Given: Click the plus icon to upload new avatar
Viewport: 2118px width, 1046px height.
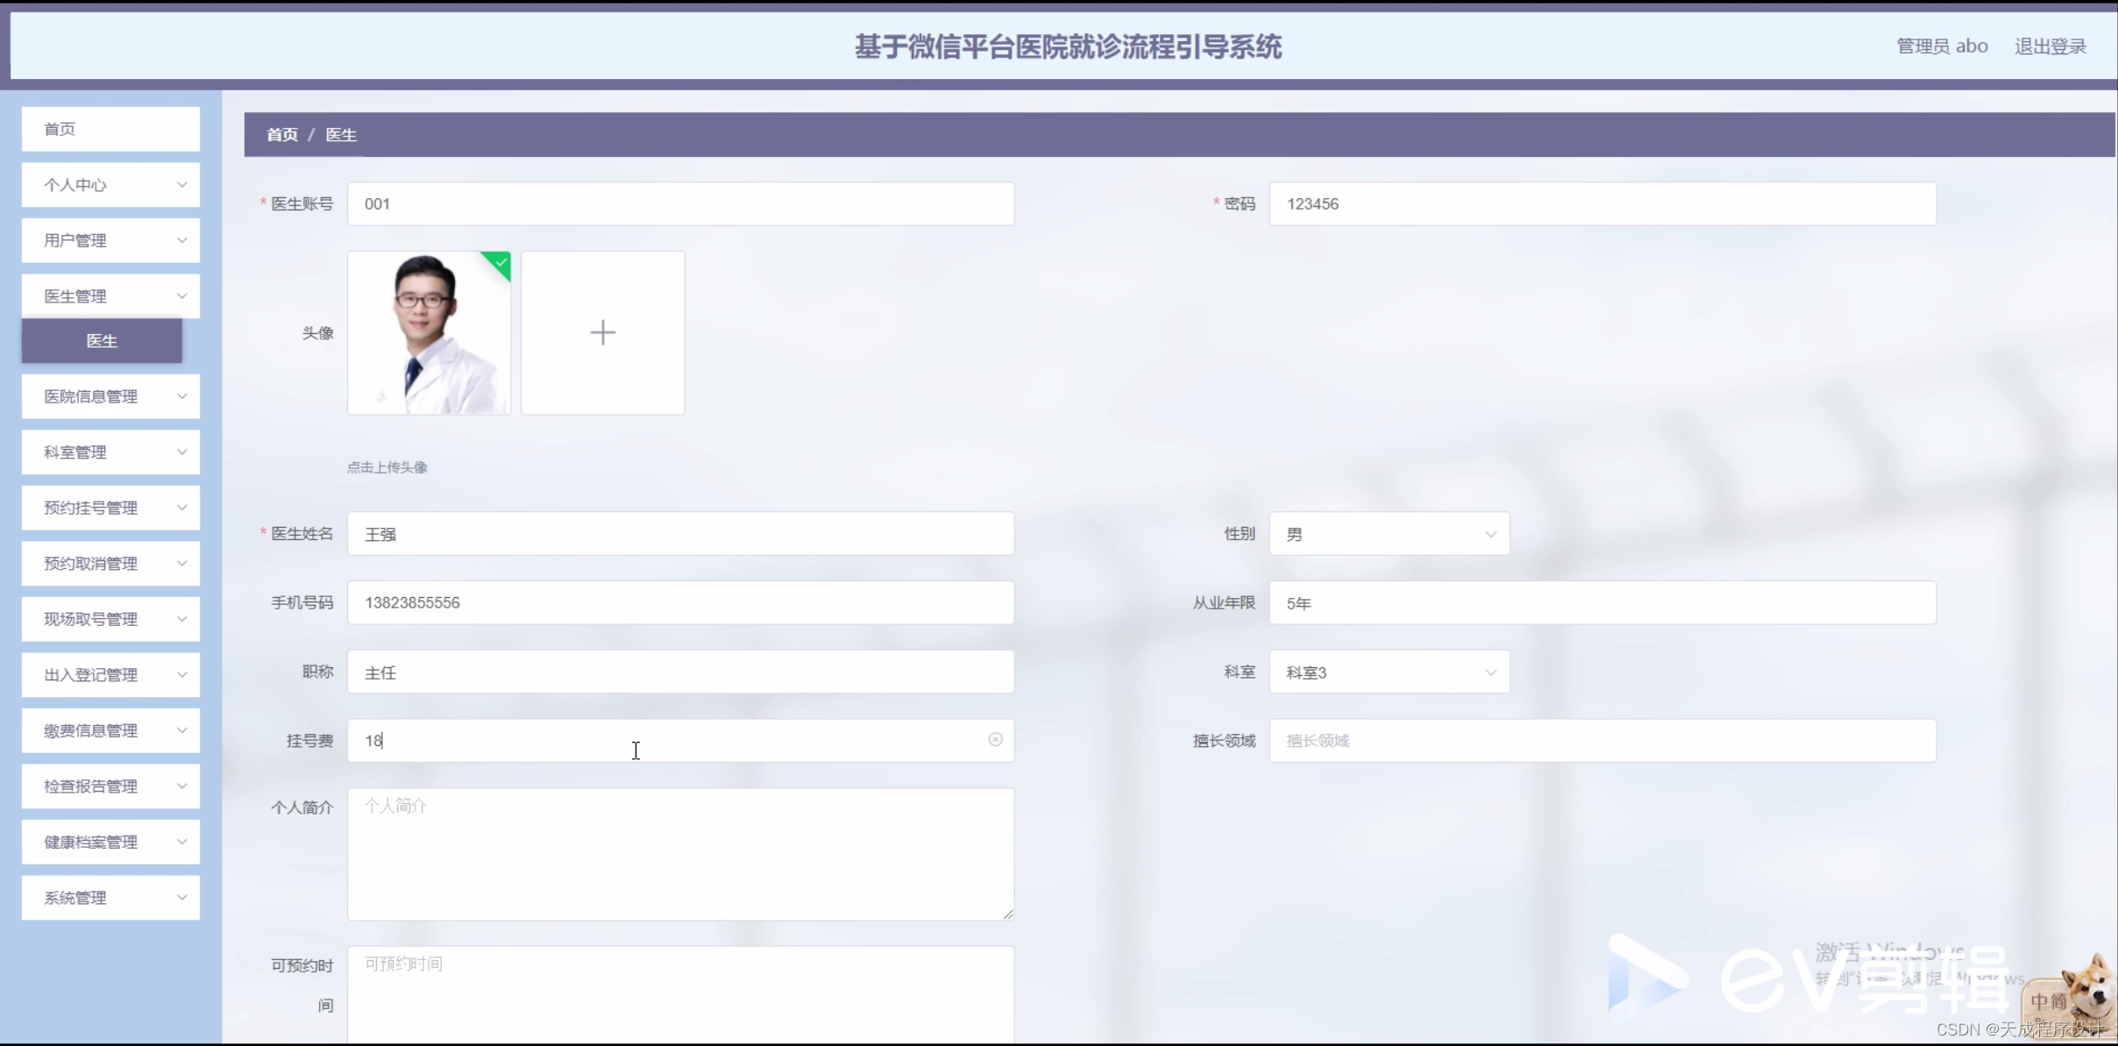Looking at the screenshot, I should tap(602, 333).
